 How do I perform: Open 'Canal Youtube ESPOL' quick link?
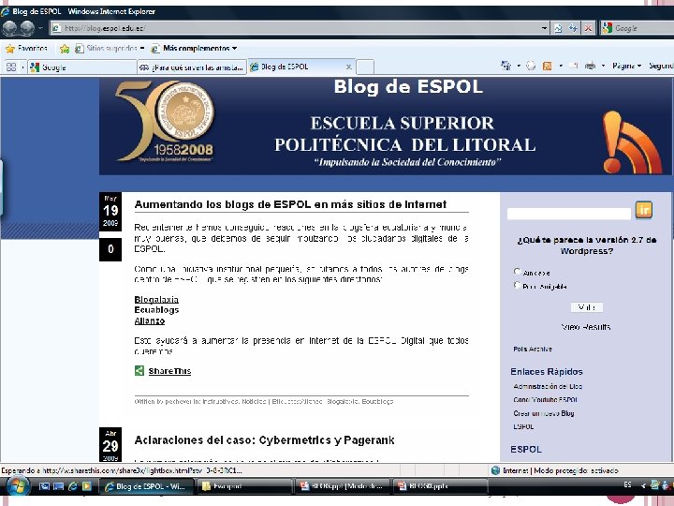545,400
